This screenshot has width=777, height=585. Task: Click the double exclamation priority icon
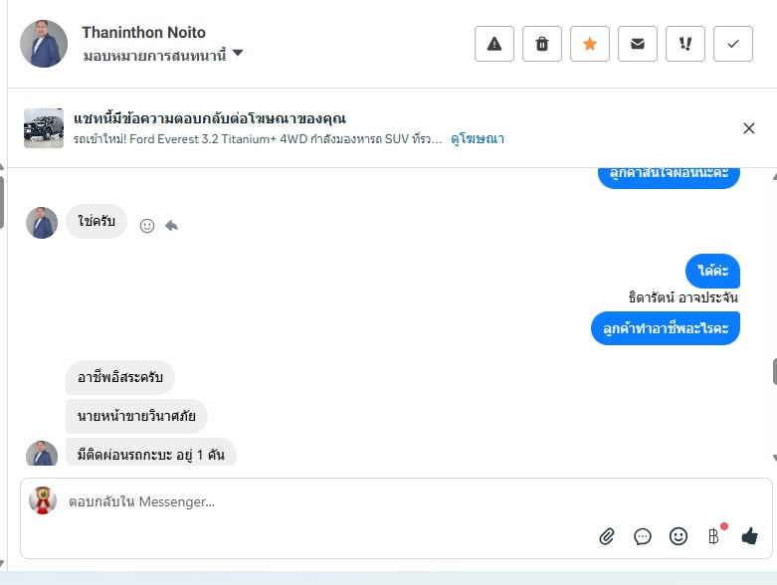[x=685, y=44]
